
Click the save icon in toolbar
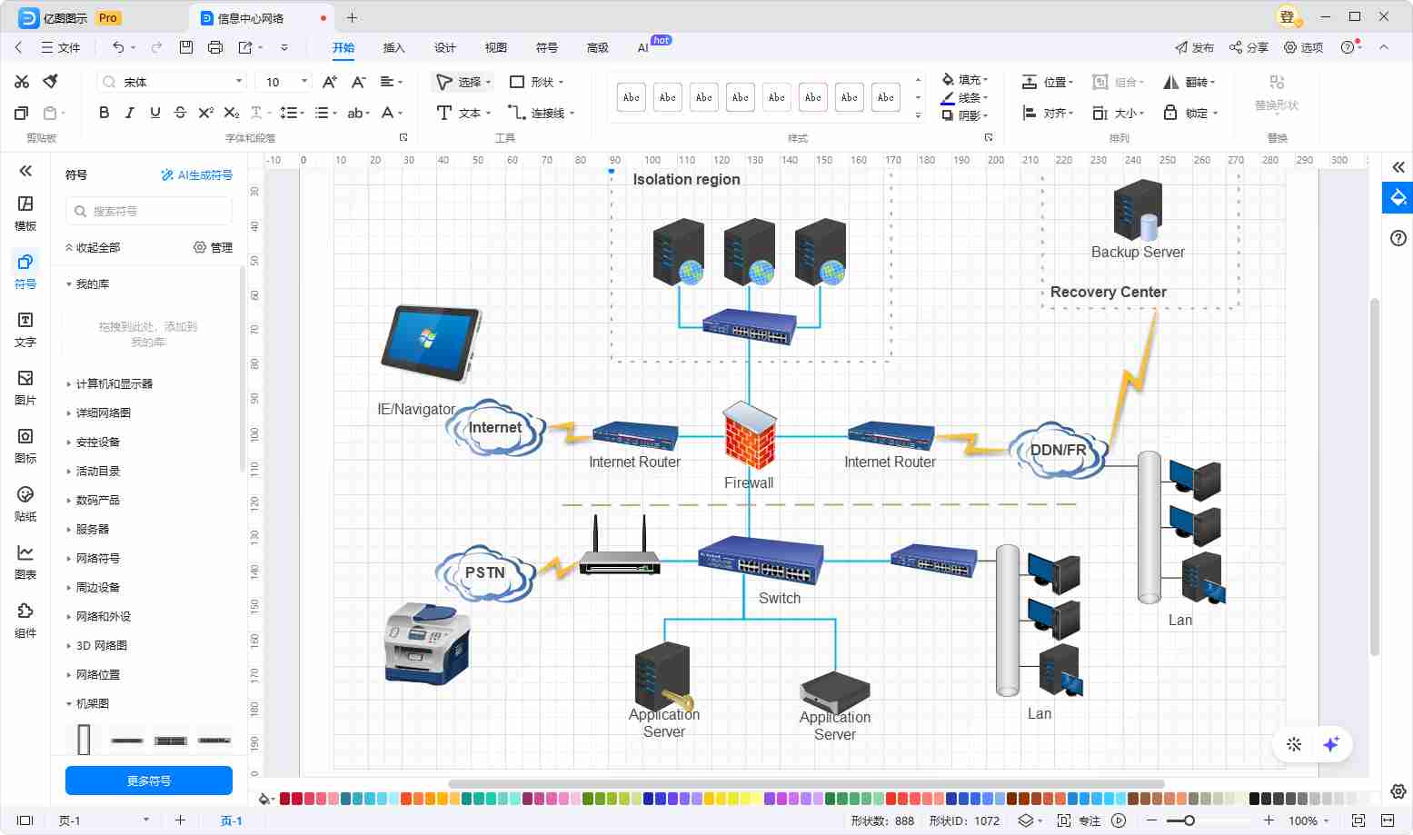coord(186,47)
